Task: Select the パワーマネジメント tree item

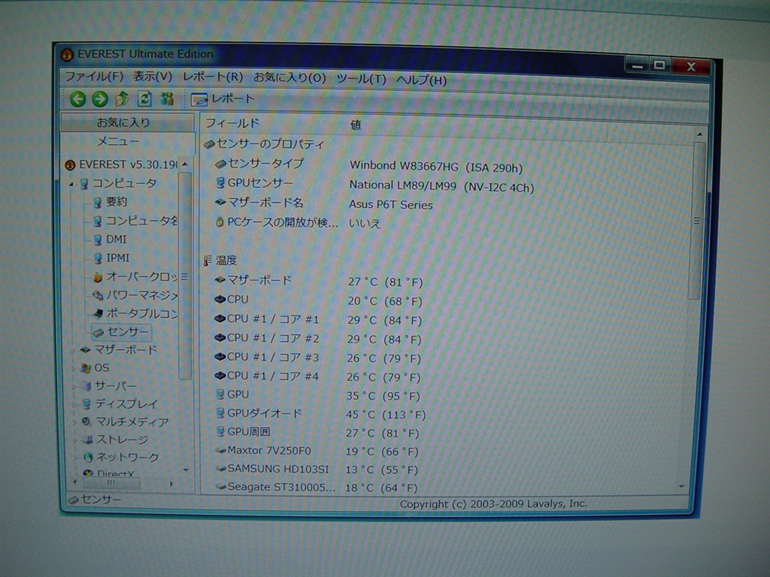Action: click(x=135, y=295)
